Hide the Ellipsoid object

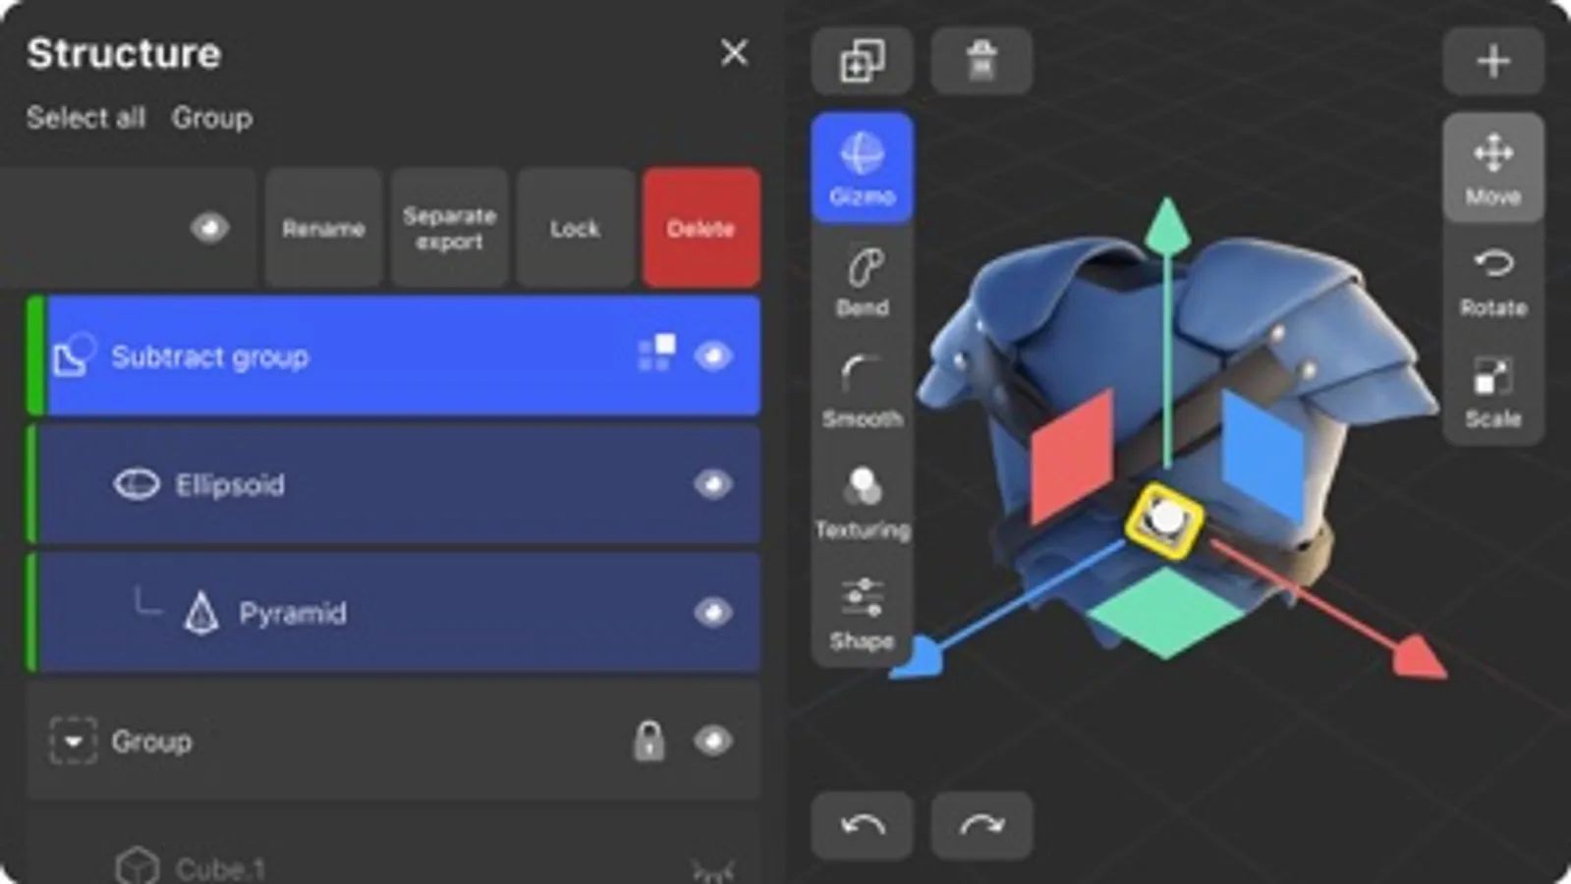point(713,484)
